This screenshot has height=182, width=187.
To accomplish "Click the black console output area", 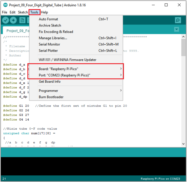I will click(x=93, y=166).
